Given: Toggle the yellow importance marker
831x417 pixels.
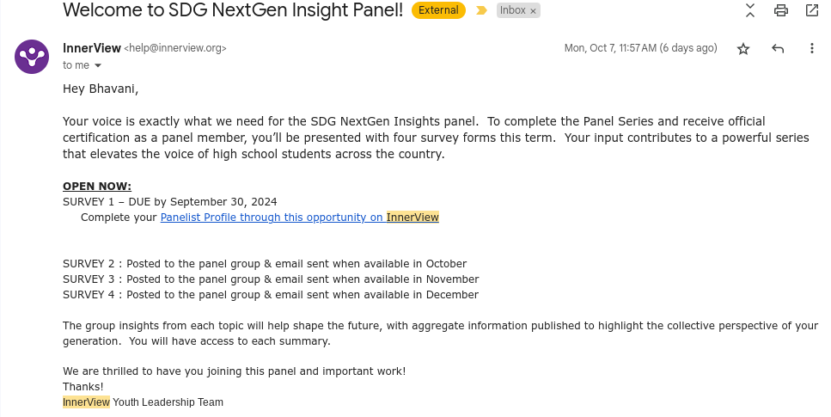Looking at the screenshot, I should tap(481, 10).
